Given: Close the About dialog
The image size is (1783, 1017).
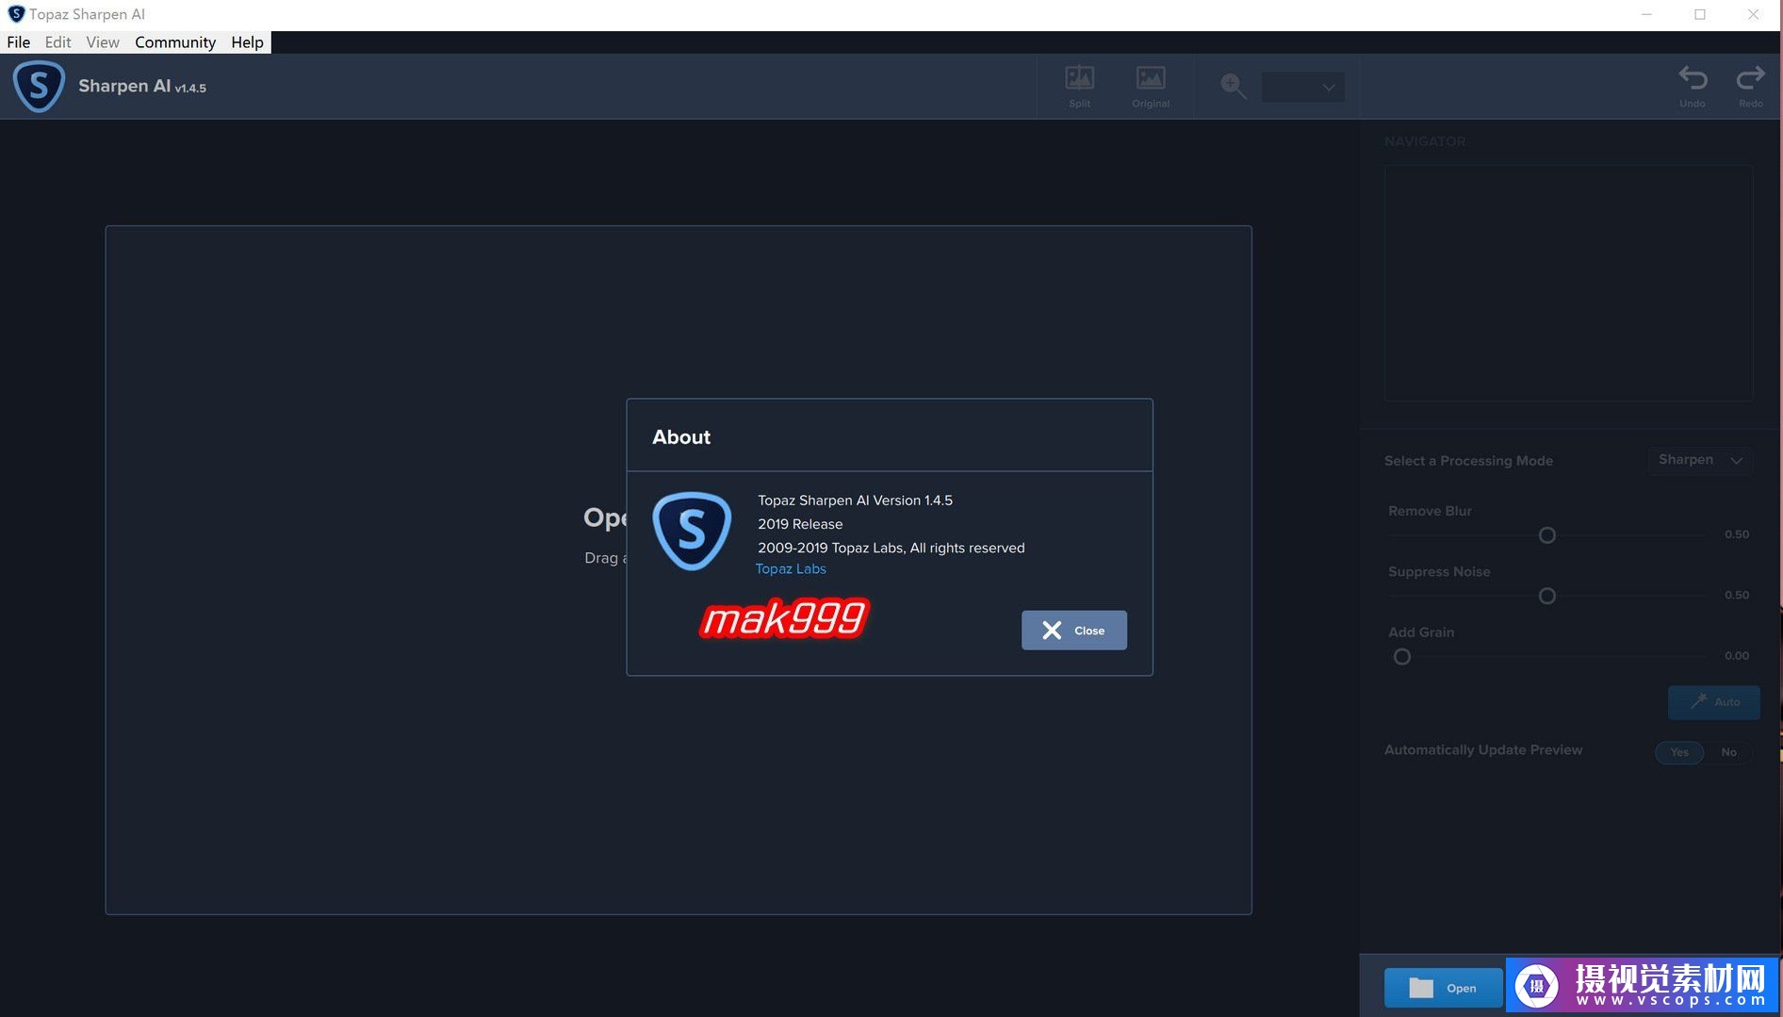Looking at the screenshot, I should 1073,631.
